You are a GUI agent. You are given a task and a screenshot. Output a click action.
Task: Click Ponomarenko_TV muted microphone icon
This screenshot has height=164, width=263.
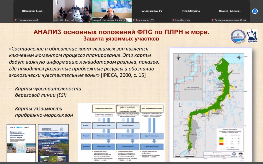[x=134, y=20]
